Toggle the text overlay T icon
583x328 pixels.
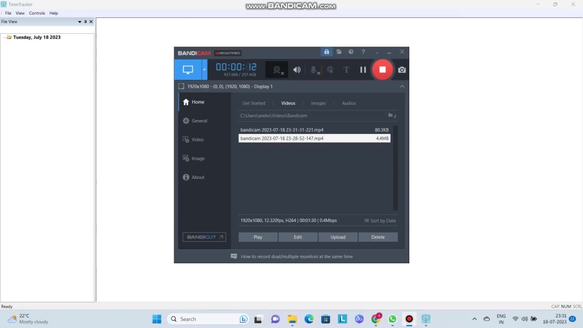pyautogui.click(x=346, y=70)
